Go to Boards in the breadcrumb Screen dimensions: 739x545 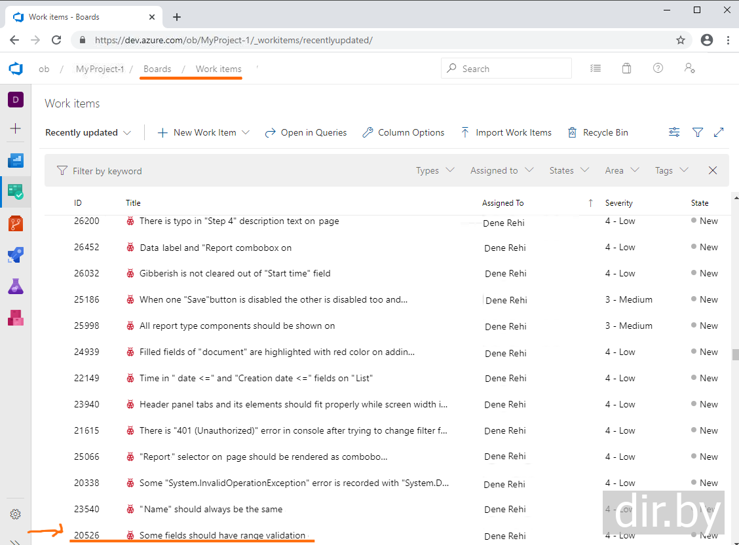[157, 69]
